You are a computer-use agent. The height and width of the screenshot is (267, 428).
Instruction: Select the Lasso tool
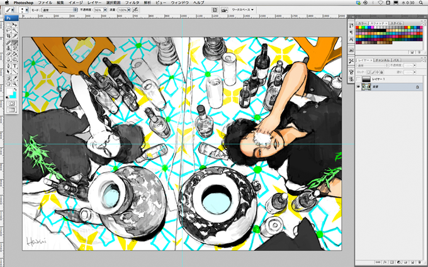(9, 30)
